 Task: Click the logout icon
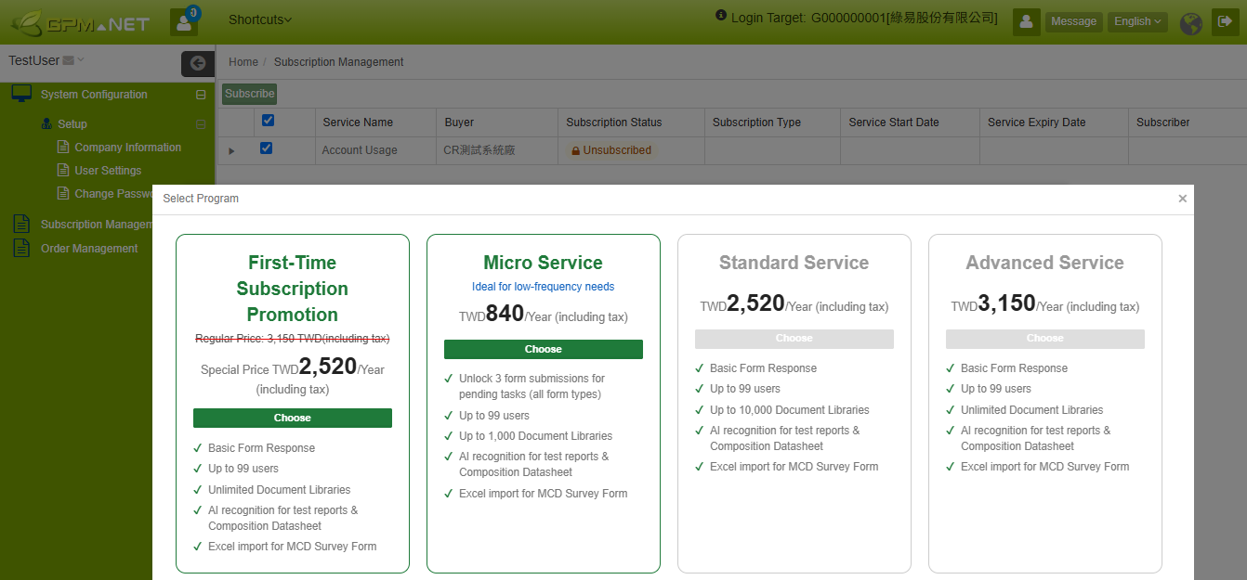pos(1225,21)
